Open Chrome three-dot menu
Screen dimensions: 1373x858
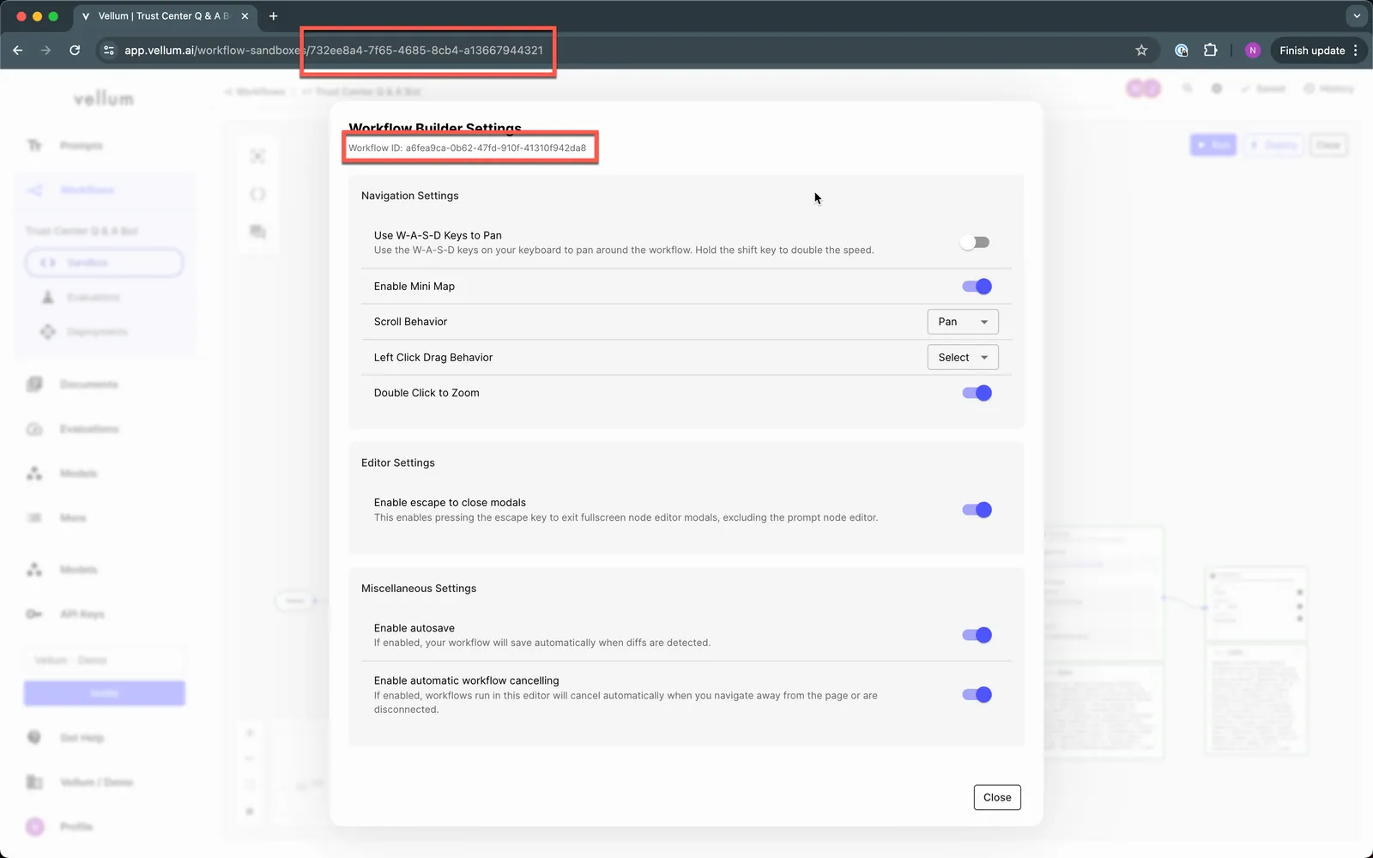click(x=1356, y=51)
